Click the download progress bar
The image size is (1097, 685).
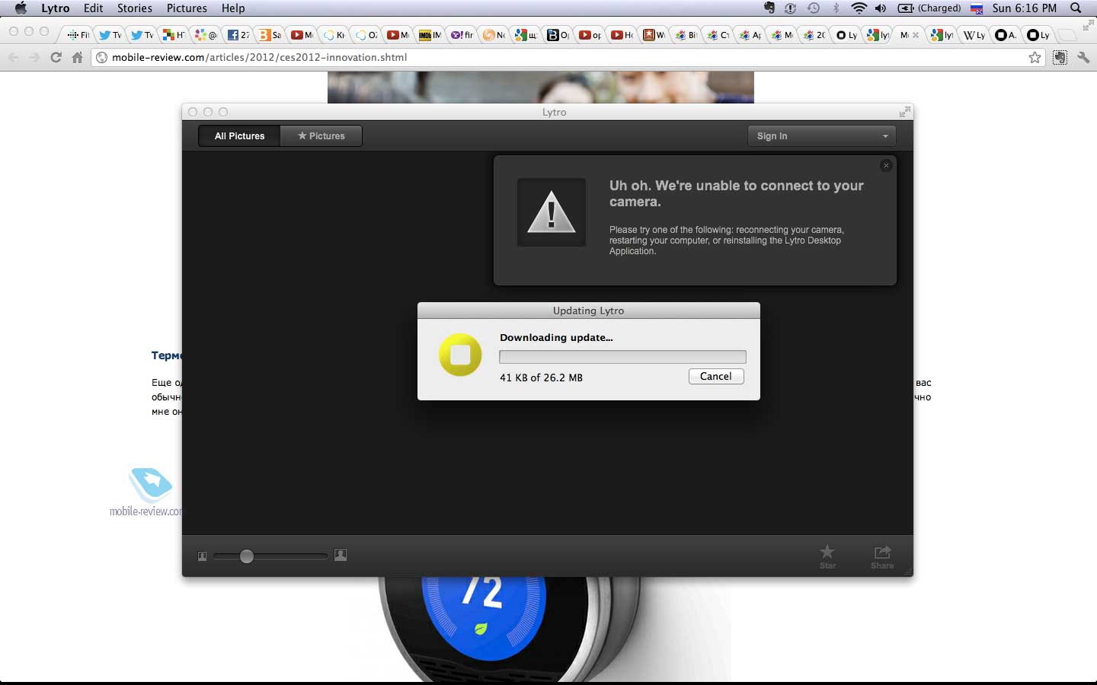point(622,357)
